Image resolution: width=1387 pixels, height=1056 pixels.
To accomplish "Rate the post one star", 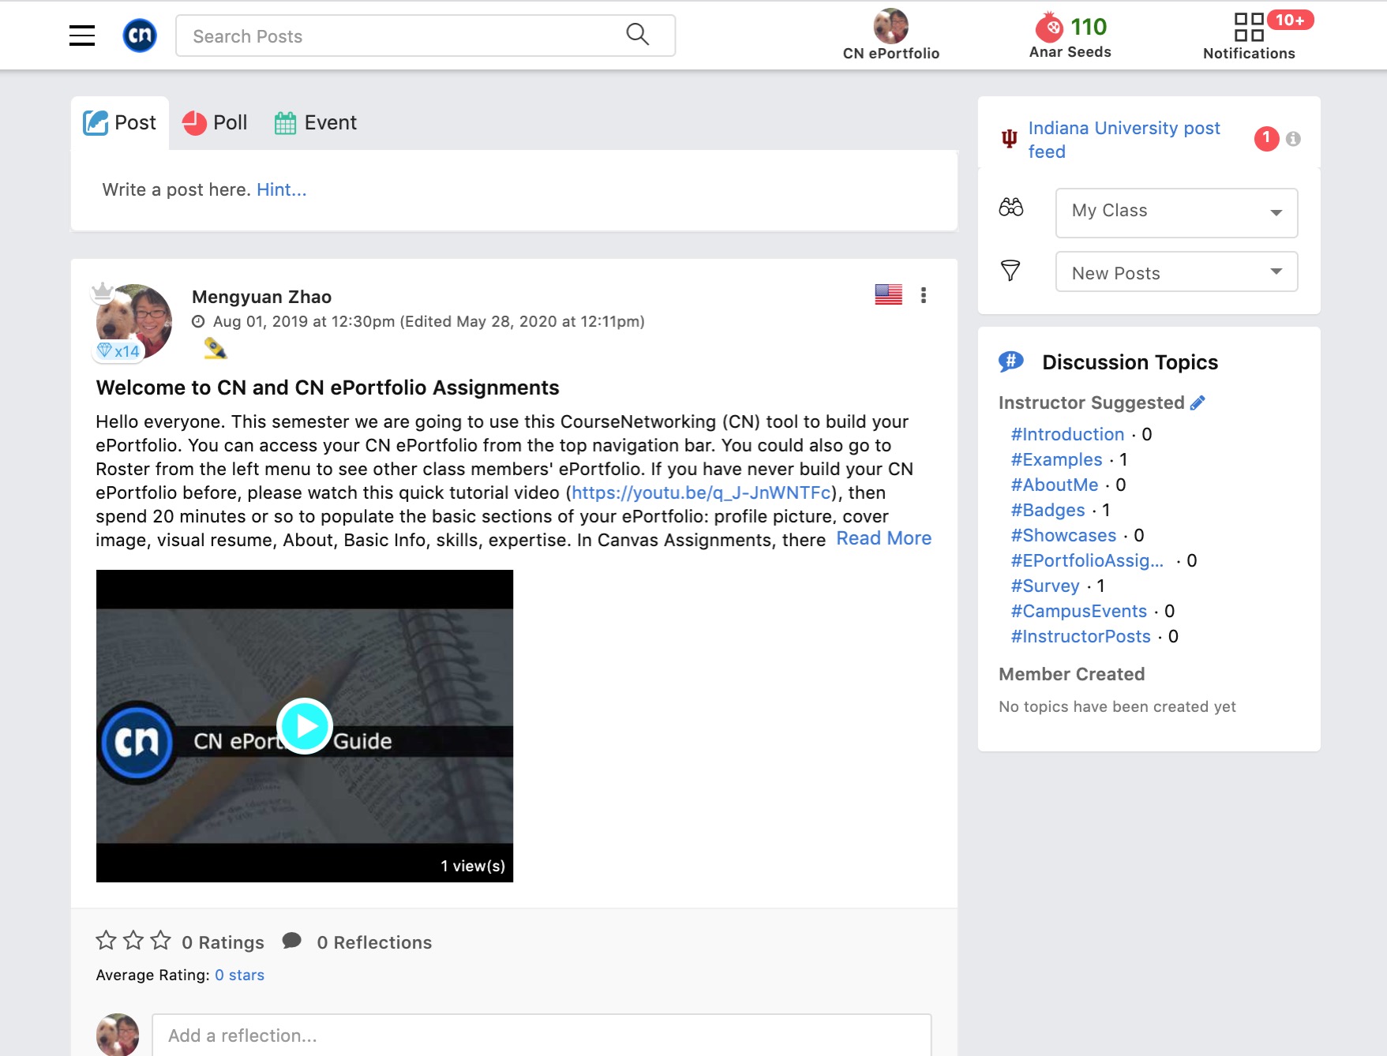I will (106, 940).
